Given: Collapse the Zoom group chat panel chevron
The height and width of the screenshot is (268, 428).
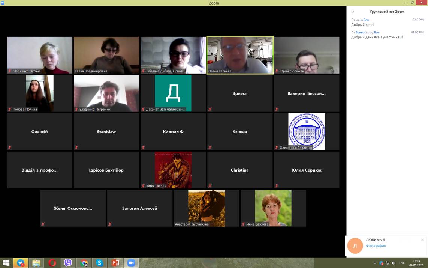Looking at the screenshot, I should (353, 12).
